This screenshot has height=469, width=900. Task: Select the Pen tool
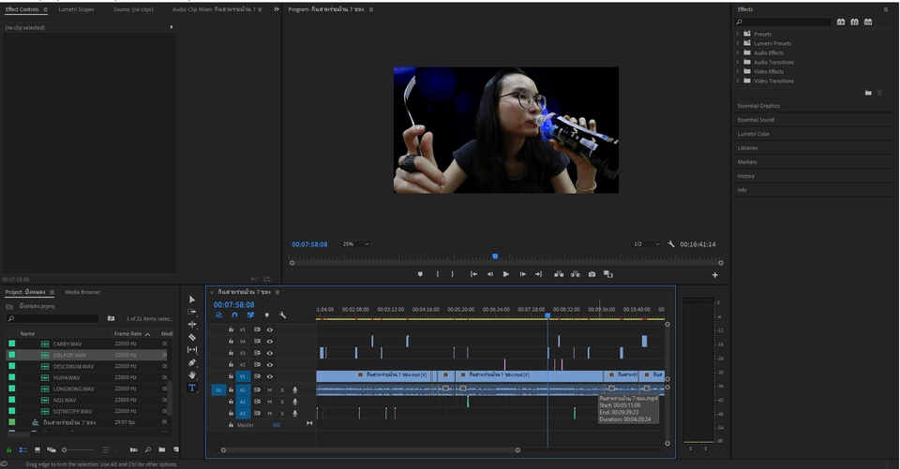pyautogui.click(x=192, y=362)
